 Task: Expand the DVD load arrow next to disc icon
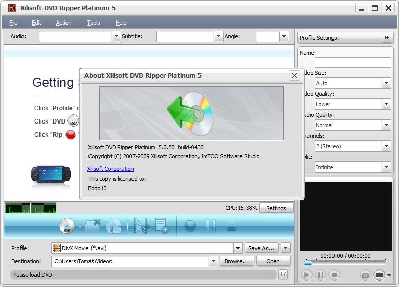80,227
